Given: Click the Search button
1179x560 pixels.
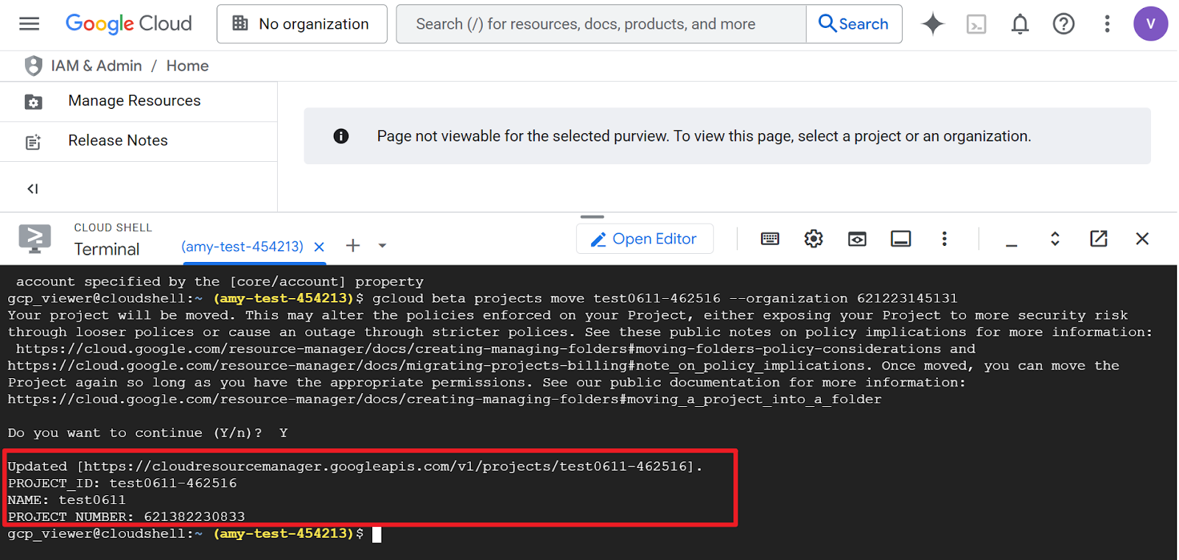Looking at the screenshot, I should click(x=854, y=24).
